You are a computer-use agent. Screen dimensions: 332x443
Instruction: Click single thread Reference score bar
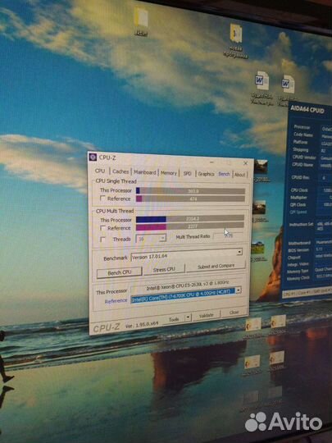(x=190, y=199)
